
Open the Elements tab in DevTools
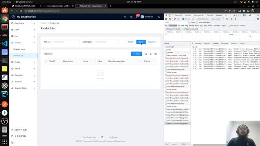[x=178, y=15]
